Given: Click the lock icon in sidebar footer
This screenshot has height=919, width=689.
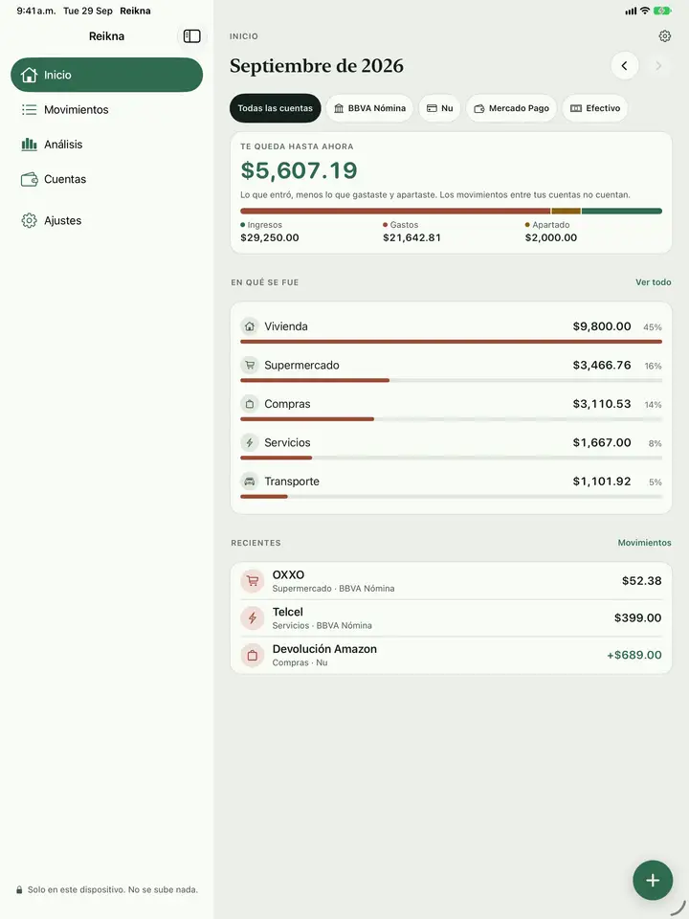Looking at the screenshot, I should pyautogui.click(x=19, y=889).
